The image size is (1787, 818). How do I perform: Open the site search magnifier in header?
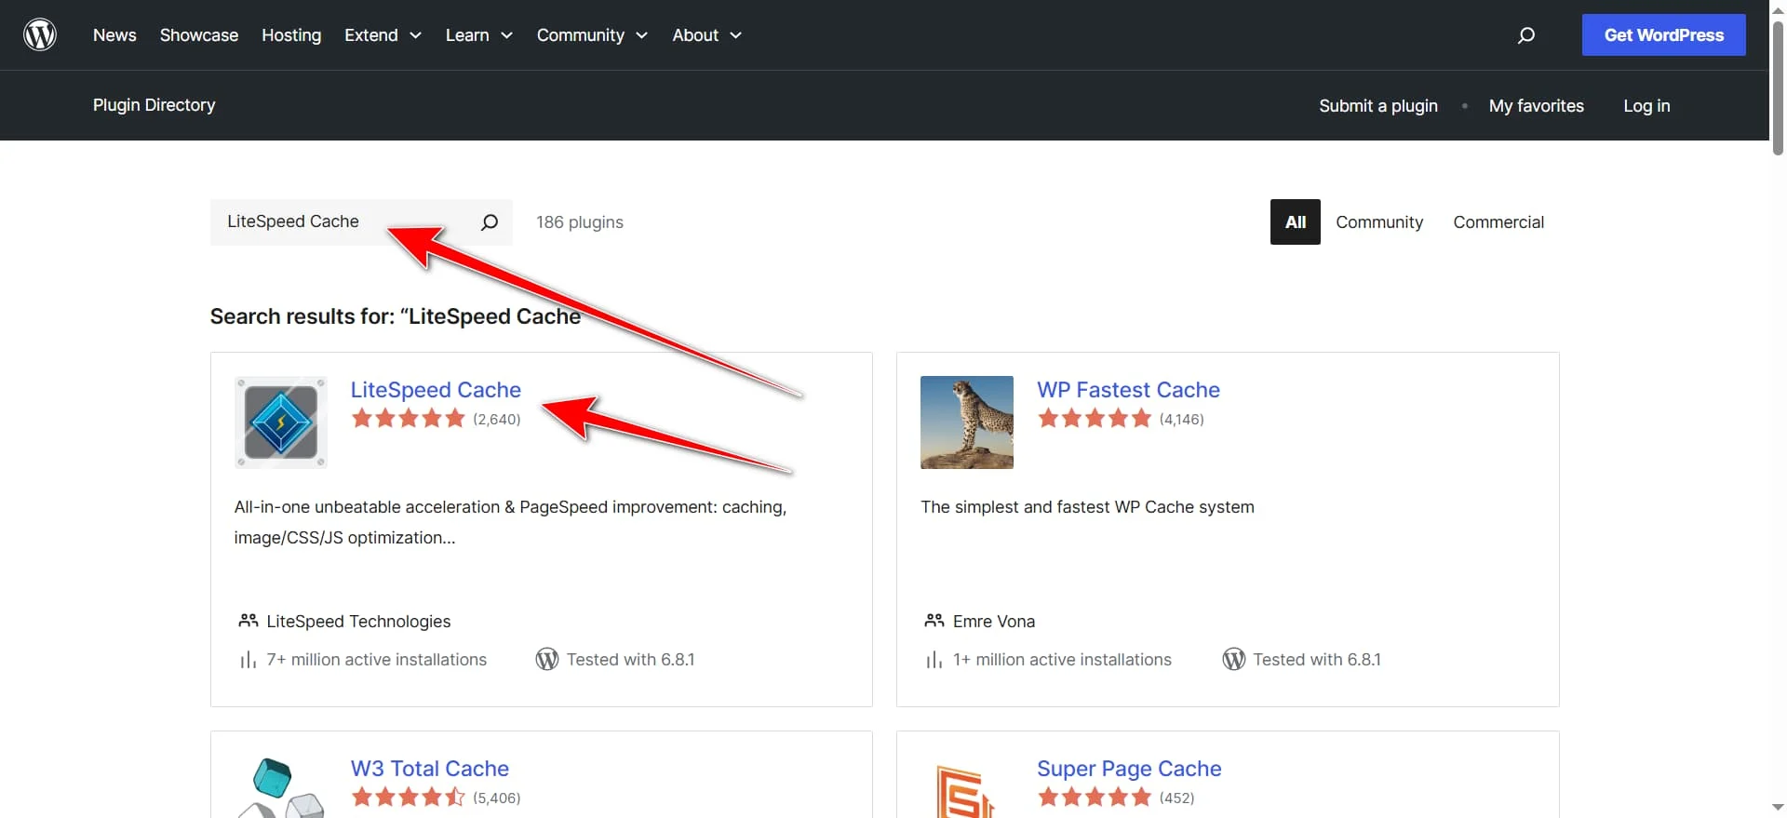1526,35
